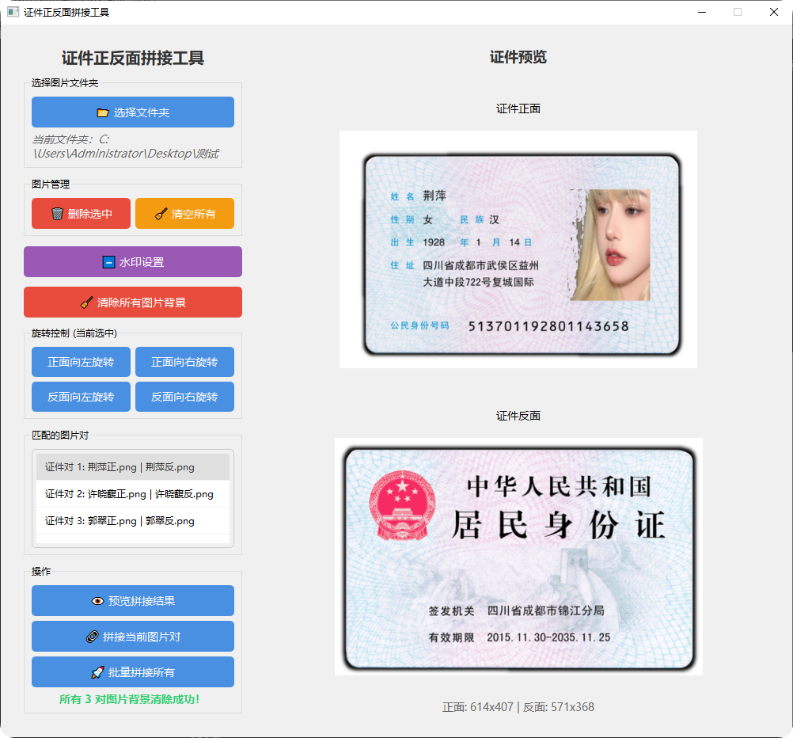793x738 pixels.
Task: Rotate front image right with 正面向右旋转
Action: (184, 361)
